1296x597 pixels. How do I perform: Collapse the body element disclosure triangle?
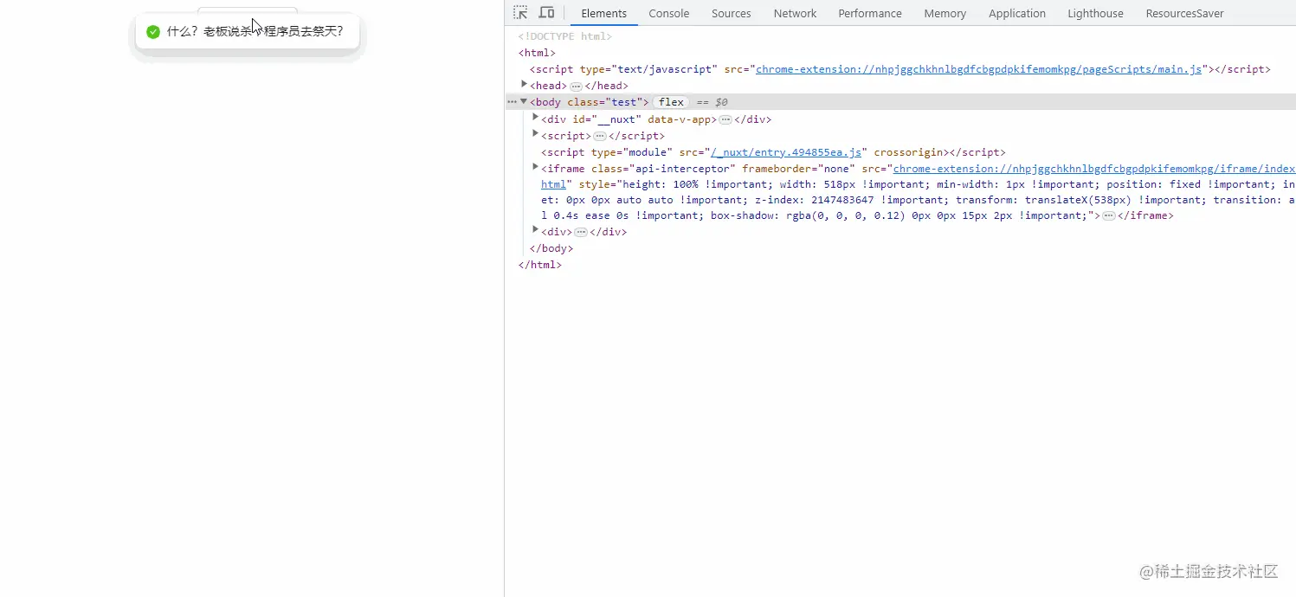click(524, 101)
